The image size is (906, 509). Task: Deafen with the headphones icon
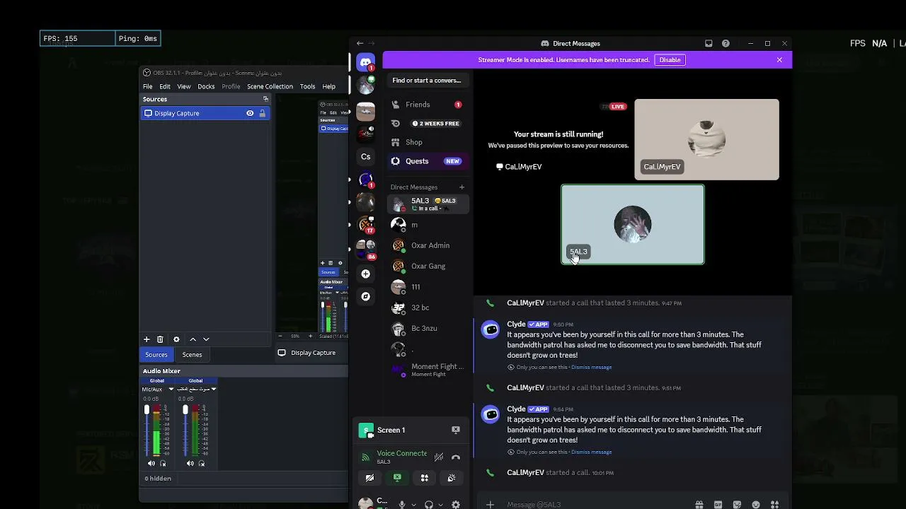[x=428, y=504]
